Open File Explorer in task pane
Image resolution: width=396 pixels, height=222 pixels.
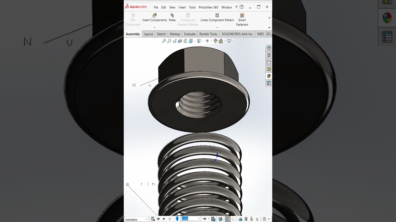(269, 62)
